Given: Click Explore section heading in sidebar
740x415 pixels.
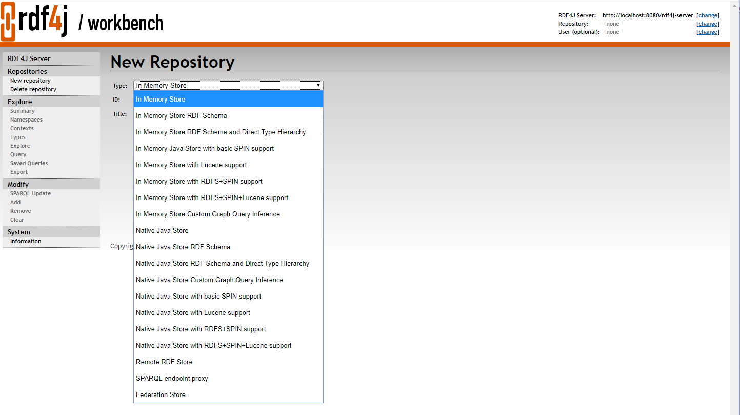Looking at the screenshot, I should click(x=19, y=102).
